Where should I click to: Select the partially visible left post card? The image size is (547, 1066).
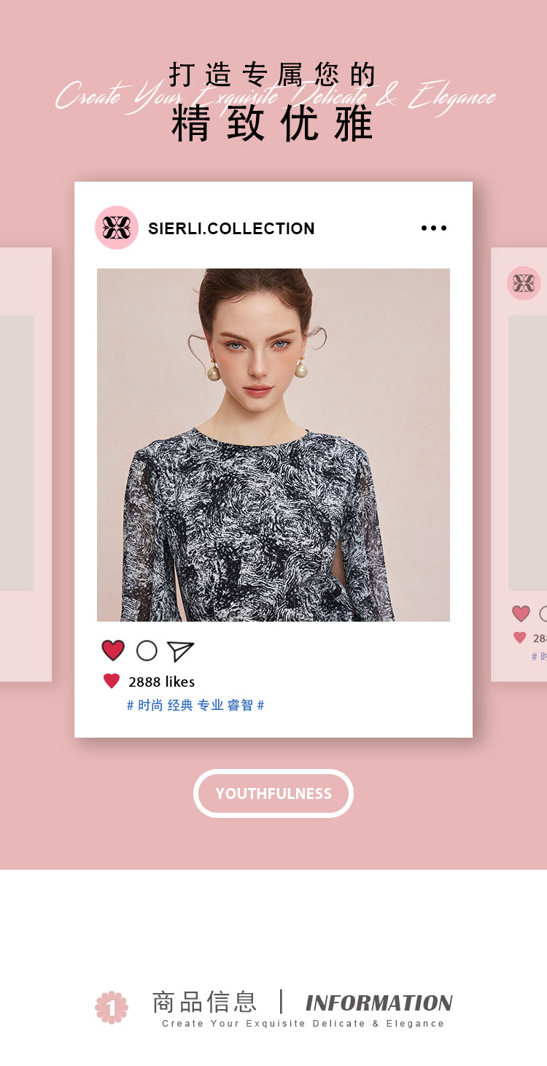point(26,465)
